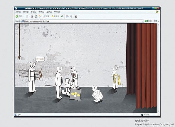Click the hanging rope on the wall
The width and height of the screenshot is (175, 127).
20,41
